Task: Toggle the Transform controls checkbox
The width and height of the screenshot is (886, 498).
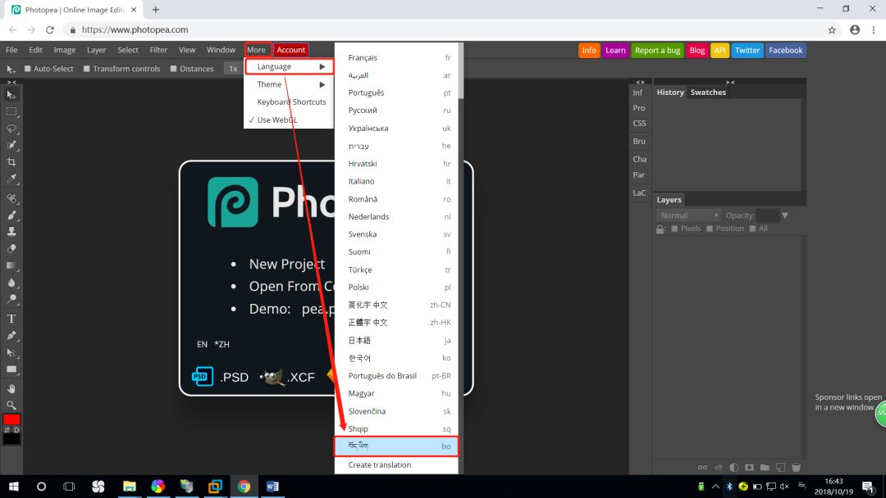Action: [87, 69]
